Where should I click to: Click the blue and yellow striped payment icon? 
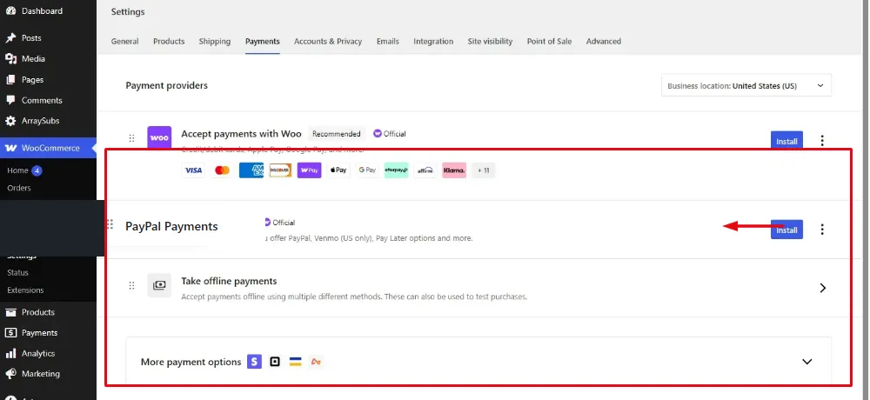pos(295,362)
